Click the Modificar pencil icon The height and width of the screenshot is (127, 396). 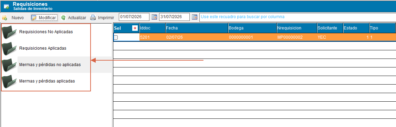[34, 18]
